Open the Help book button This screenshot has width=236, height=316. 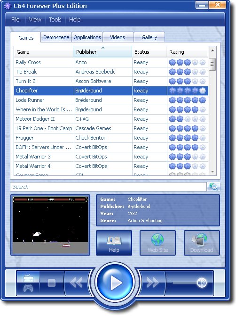[114, 243]
